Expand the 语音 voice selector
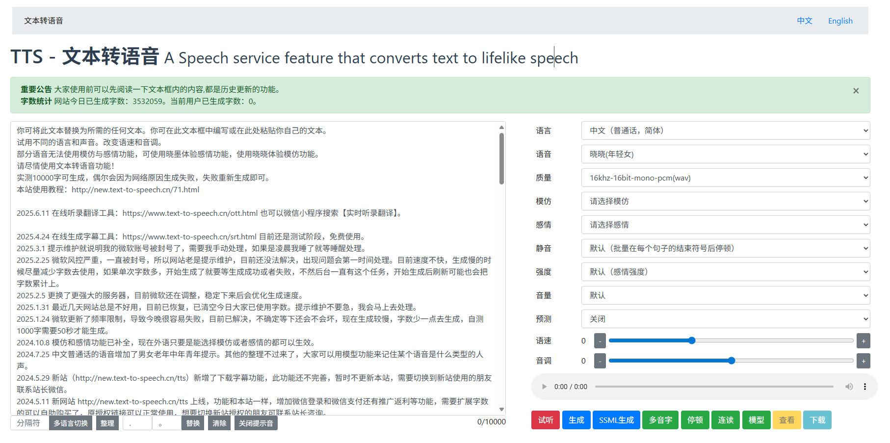Viewport: 890px width, 443px height. [x=725, y=154]
